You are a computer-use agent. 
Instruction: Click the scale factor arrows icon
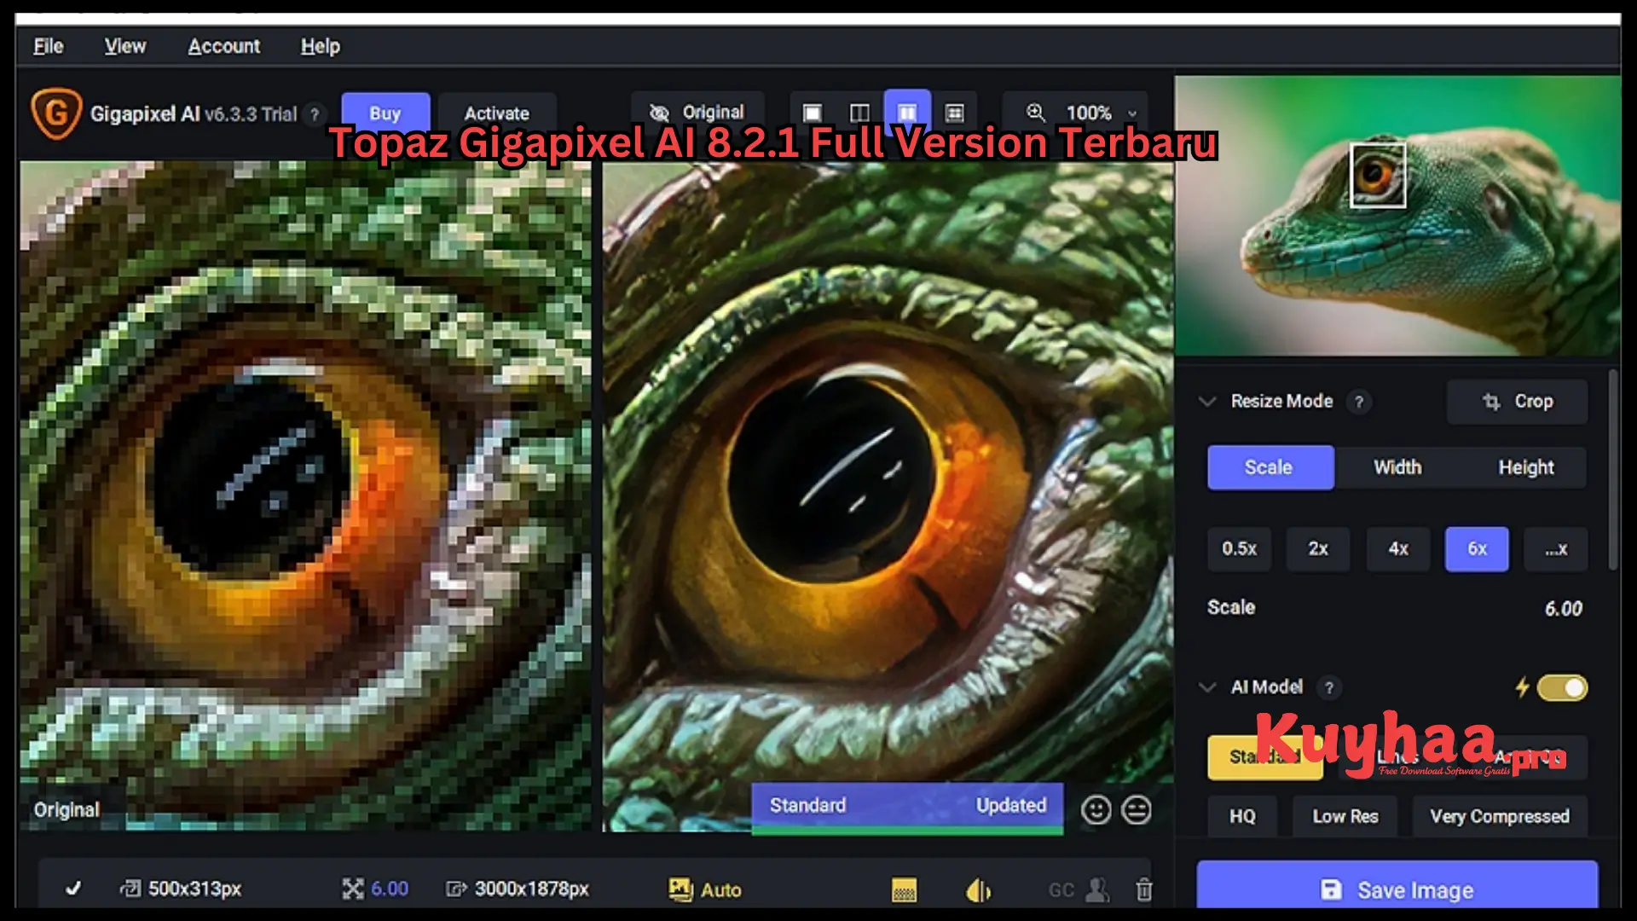point(352,889)
